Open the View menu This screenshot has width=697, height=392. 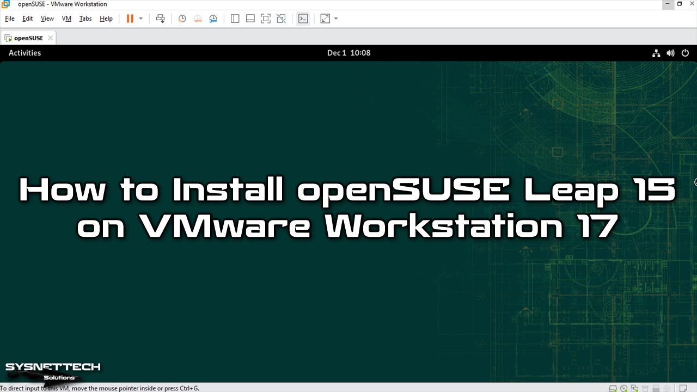pyautogui.click(x=47, y=19)
